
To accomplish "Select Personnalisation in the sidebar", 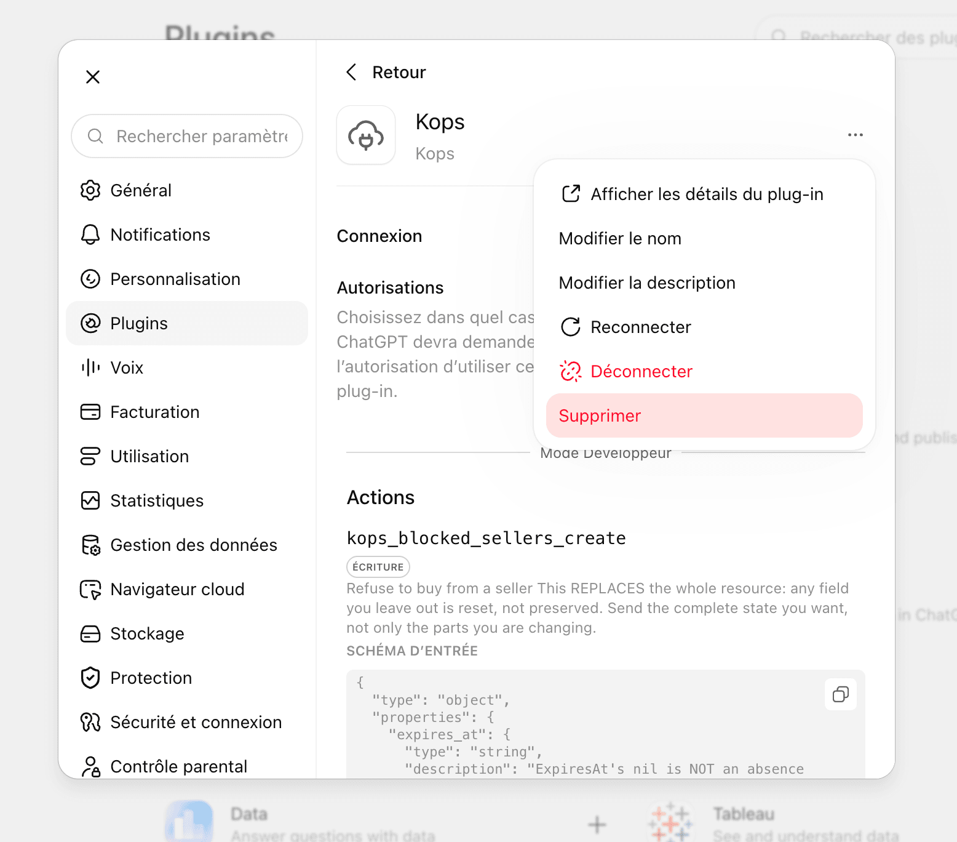I will point(187,279).
